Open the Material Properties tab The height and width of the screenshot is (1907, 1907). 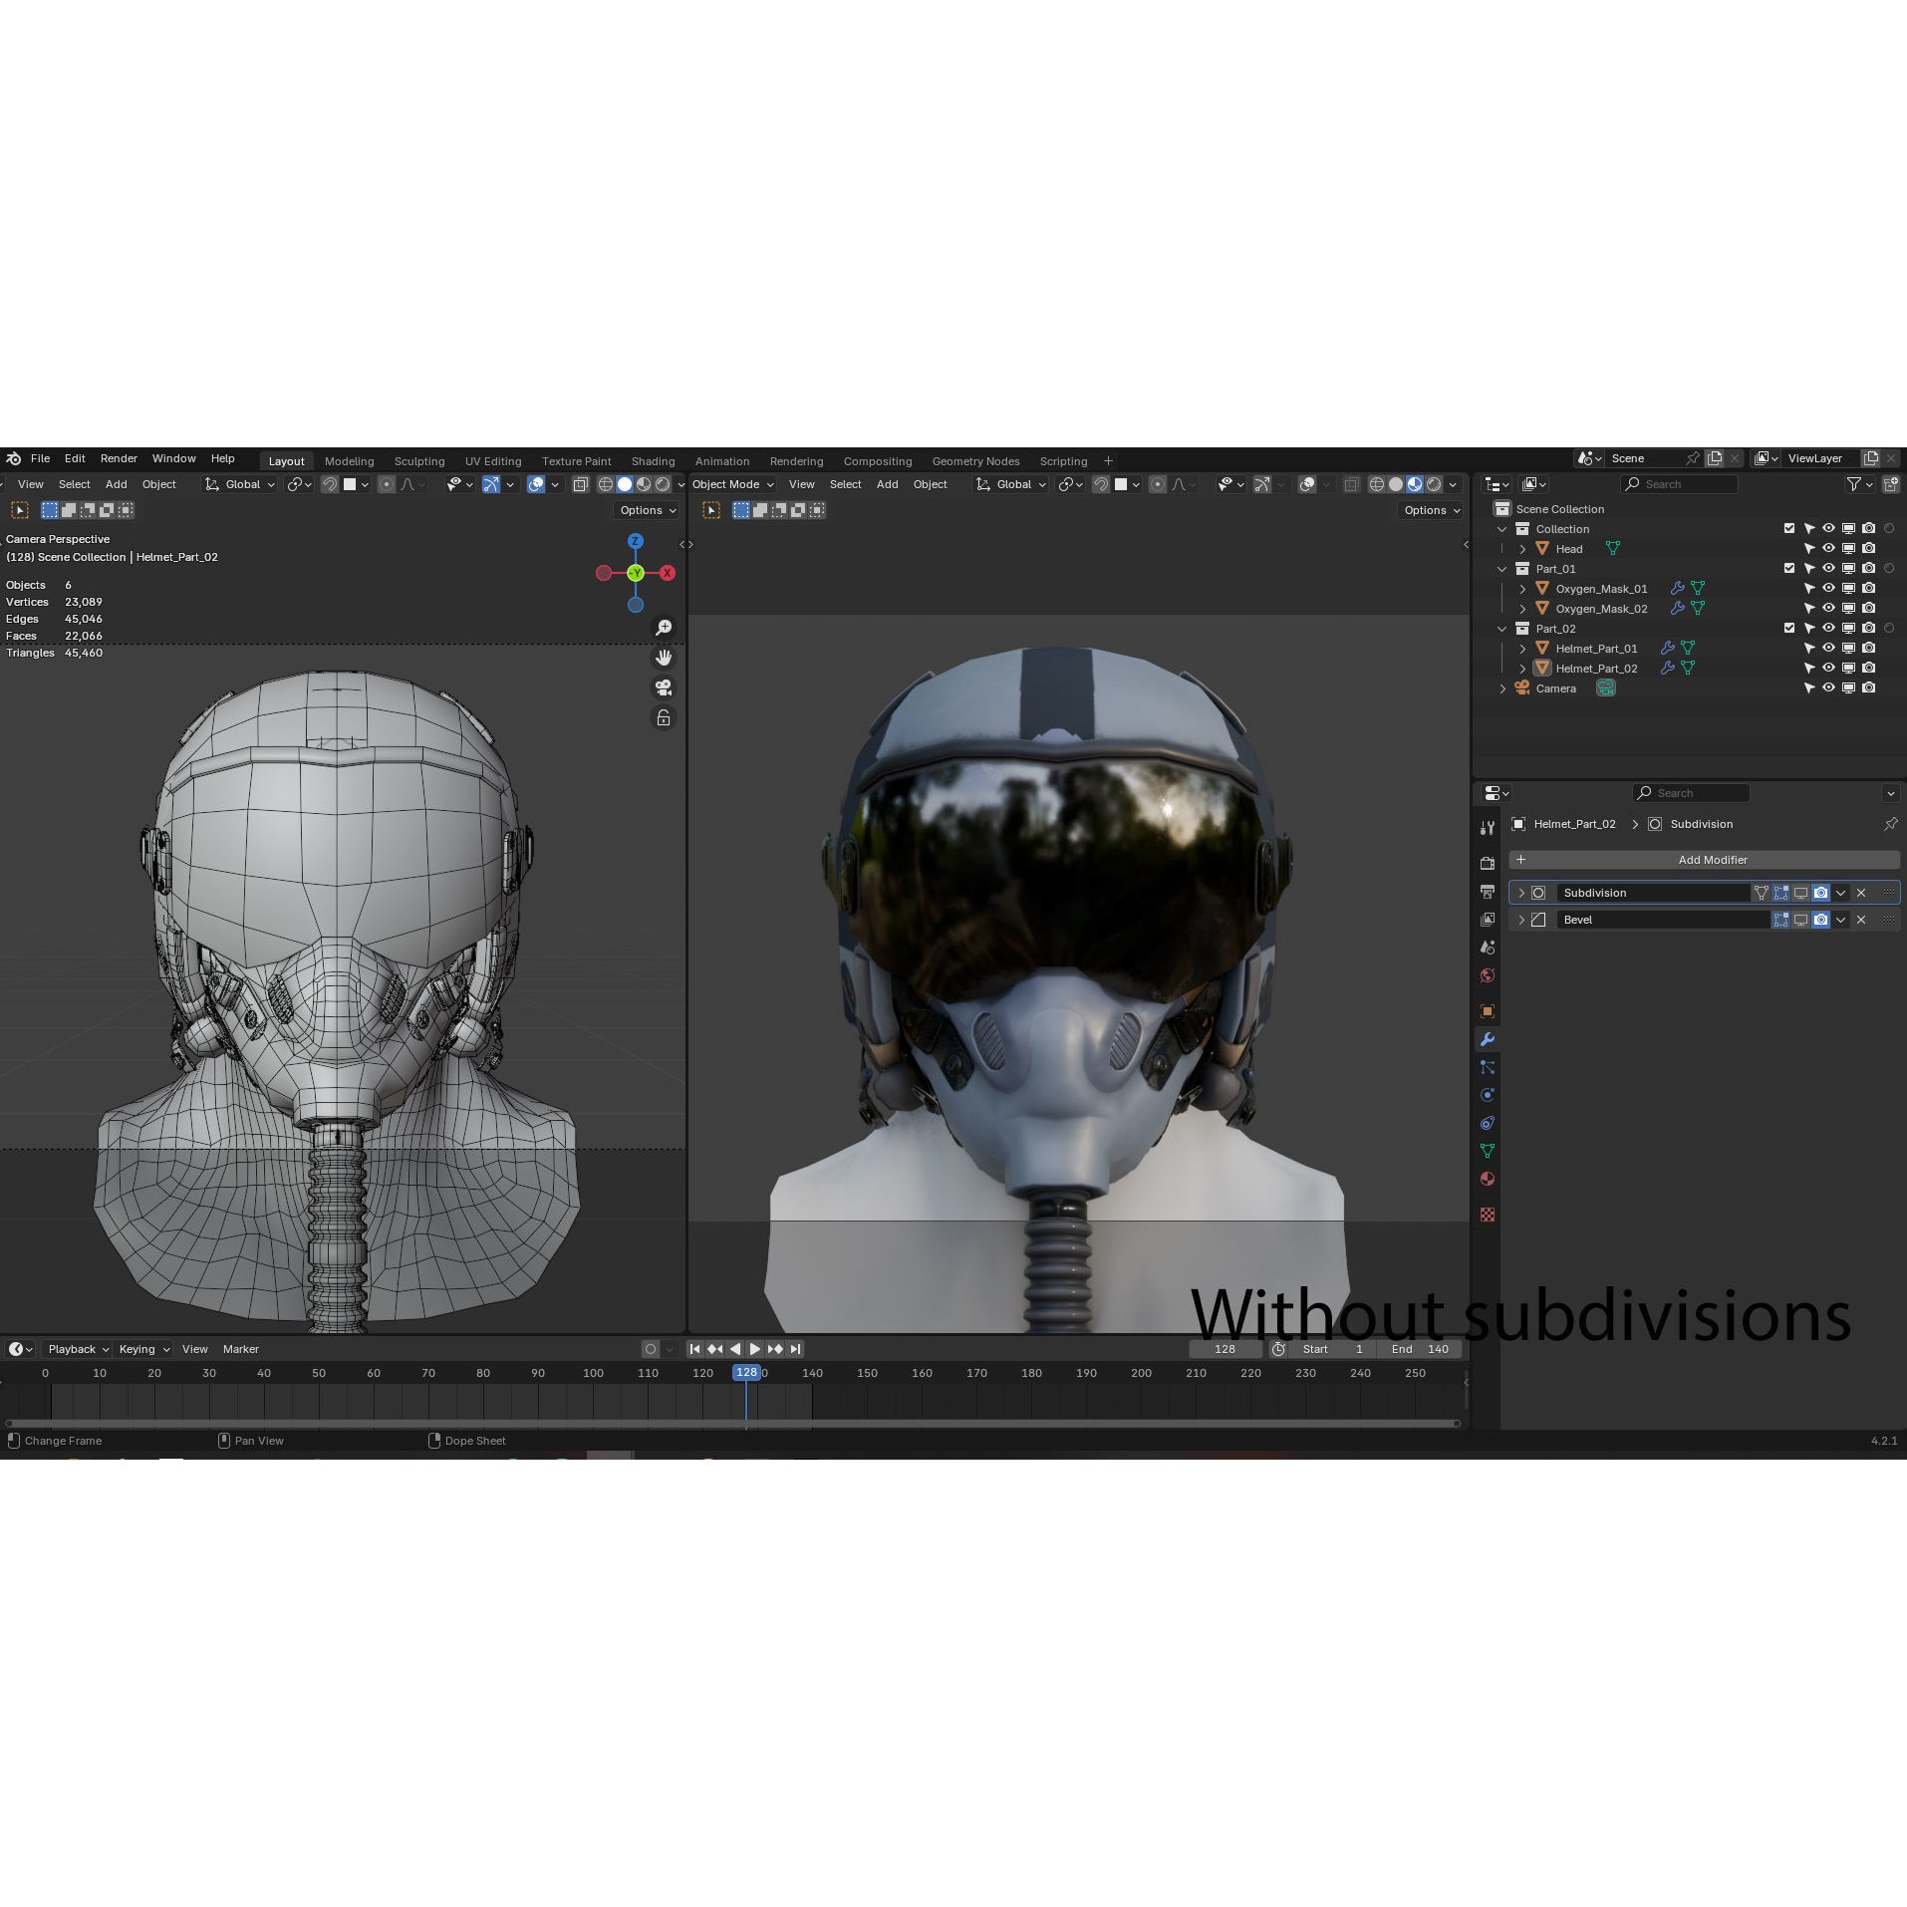[1488, 1179]
